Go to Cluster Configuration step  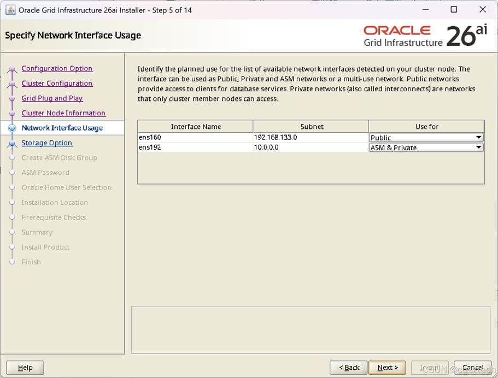click(57, 83)
